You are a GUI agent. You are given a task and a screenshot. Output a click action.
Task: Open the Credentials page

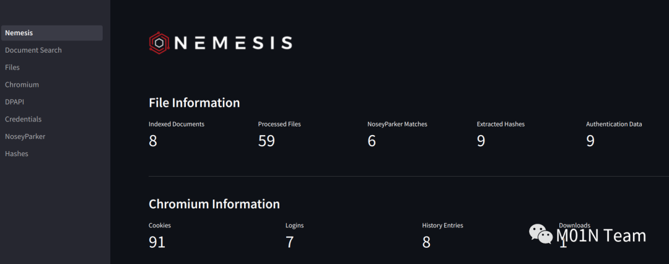click(23, 119)
